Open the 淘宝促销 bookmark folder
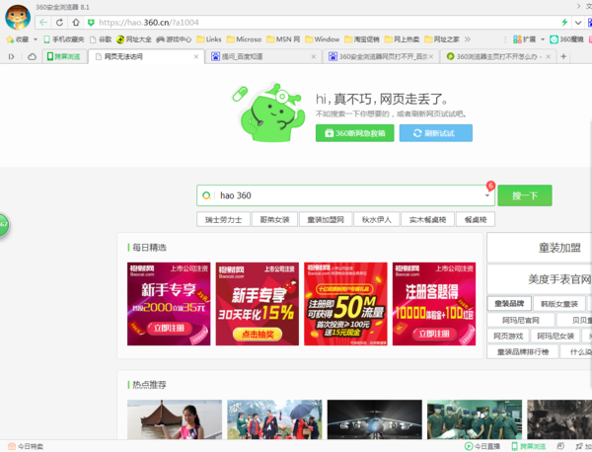The image size is (592, 452). tap(362, 39)
